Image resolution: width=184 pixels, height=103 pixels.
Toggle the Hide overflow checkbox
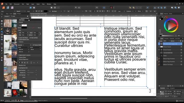pyautogui.click(x=30, y=38)
